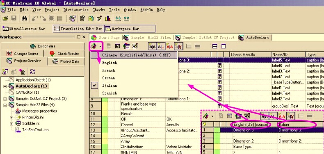Select Messages.properties in the project tree

coord(39,111)
